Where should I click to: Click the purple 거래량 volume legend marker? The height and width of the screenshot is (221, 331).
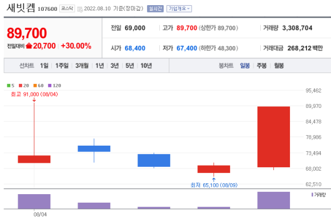tap(312, 195)
